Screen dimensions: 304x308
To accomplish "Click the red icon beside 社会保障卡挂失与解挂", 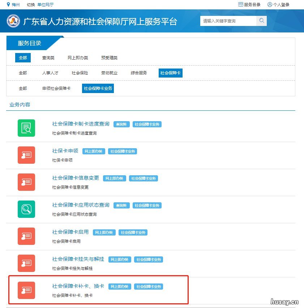I will coord(26,263).
